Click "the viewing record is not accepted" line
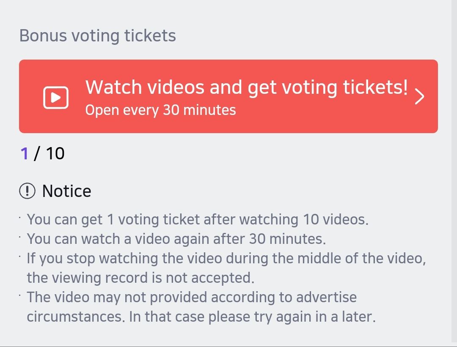Viewport: 457px width, 347px height. [140, 278]
